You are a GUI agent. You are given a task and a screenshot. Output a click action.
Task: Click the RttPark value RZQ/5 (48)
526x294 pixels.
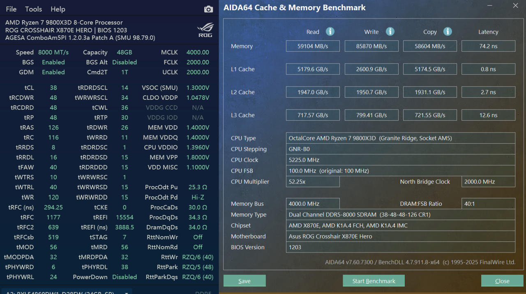(198, 267)
